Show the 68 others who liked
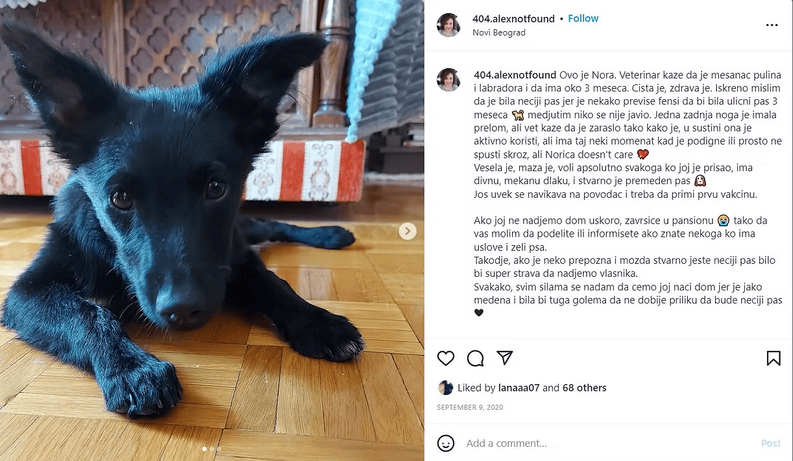The width and height of the screenshot is (793, 461). [x=584, y=388]
